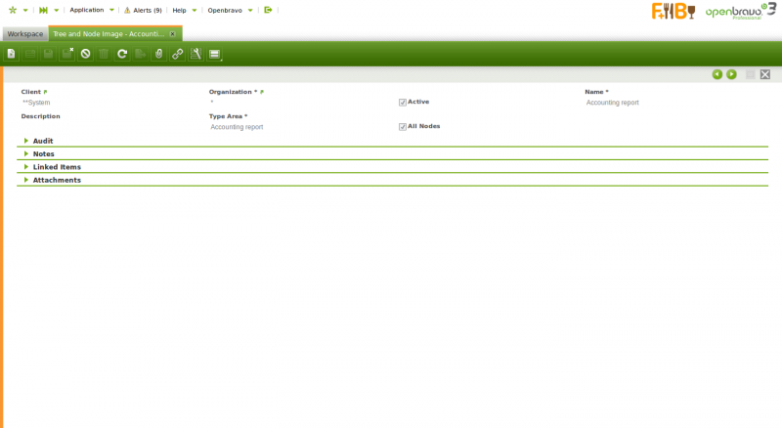Open the dropdown arrow next to Quick Launch
The height and width of the screenshot is (428, 782).
(57, 10)
